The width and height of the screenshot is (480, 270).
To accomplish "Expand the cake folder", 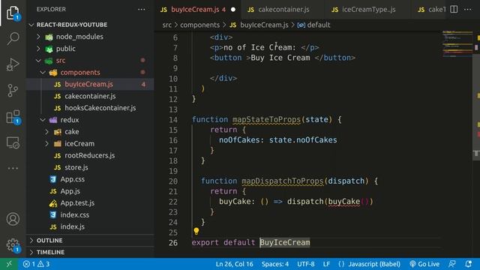I will pyautogui.click(x=72, y=132).
